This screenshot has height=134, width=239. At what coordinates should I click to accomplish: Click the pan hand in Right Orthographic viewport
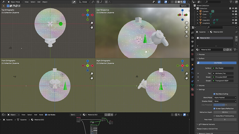(187, 78)
